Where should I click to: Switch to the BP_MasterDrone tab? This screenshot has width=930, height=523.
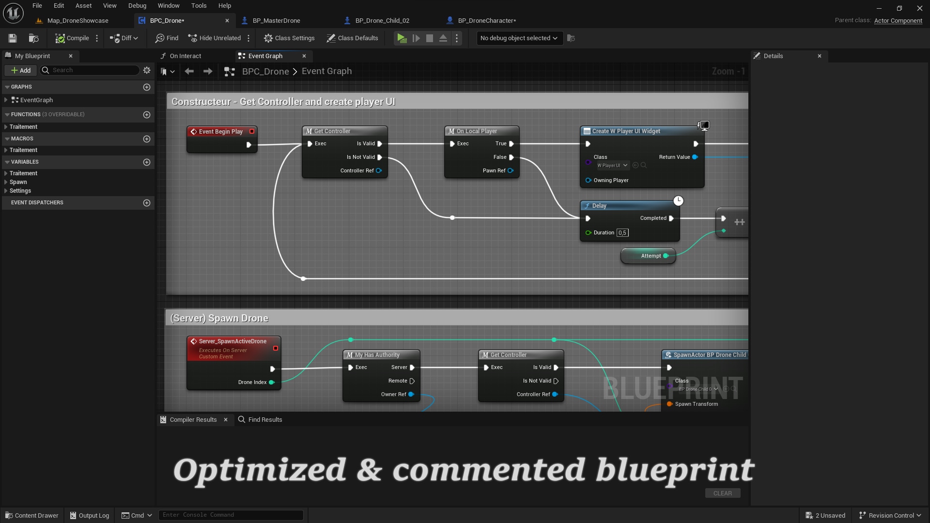click(276, 20)
